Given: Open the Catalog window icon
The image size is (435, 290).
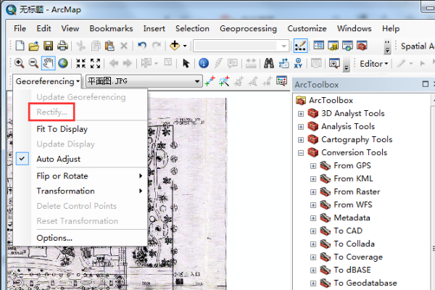Looking at the screenshot, I should tap(333, 46).
